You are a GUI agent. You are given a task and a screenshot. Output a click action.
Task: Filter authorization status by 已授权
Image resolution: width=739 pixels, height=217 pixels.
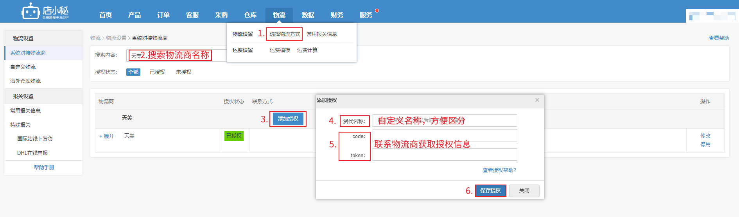(157, 72)
